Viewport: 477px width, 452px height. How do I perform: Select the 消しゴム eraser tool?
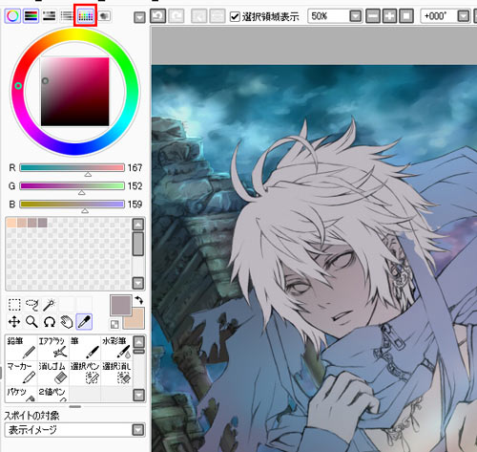(x=53, y=373)
